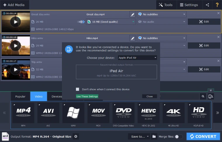Open output format settings gear
This screenshot has width=222, height=142.
76,136
